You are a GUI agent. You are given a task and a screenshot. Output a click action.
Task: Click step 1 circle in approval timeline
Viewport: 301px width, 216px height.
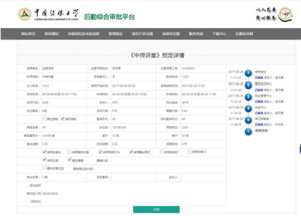[248, 73]
